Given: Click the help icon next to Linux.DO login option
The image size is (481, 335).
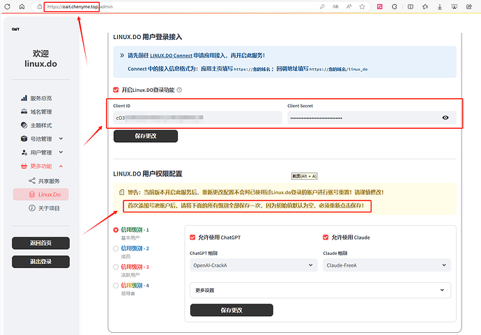Looking at the screenshot, I should 179,90.
